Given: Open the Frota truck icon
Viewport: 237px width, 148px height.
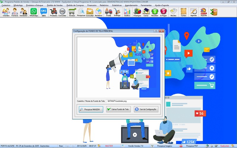Looking at the screenshot, I should [108, 12].
